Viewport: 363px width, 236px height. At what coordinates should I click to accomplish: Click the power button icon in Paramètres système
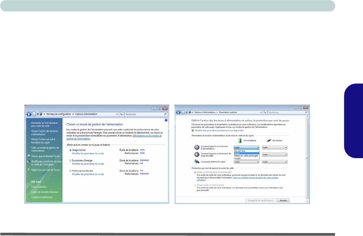(x=196, y=148)
